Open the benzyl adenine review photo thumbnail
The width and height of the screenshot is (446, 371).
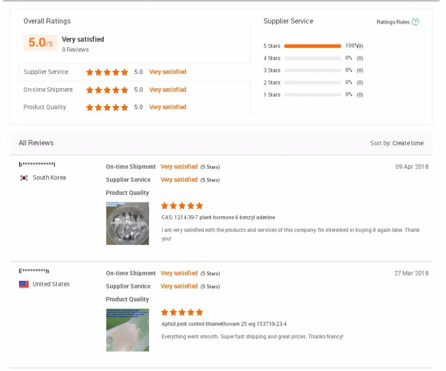click(x=128, y=223)
